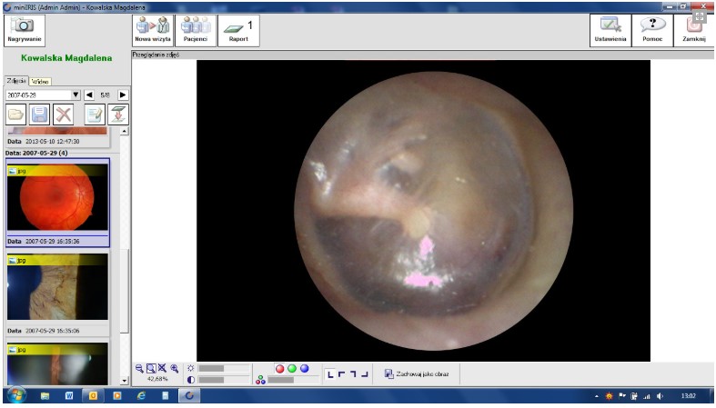Toggle the green color channel circle

point(292,368)
